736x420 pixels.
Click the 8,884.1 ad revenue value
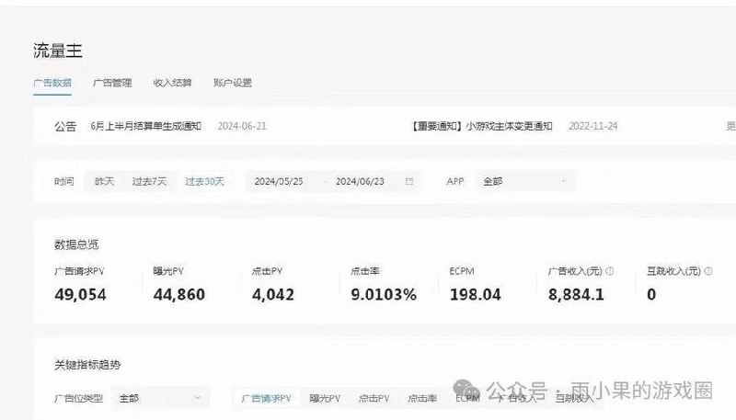click(x=576, y=295)
